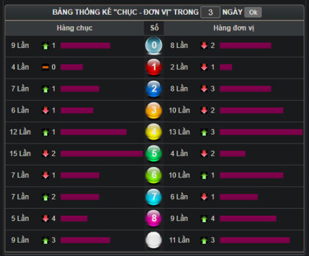Click the 15 Lần tens bar for 5
This screenshot has height=256, width=309.
tap(102, 154)
